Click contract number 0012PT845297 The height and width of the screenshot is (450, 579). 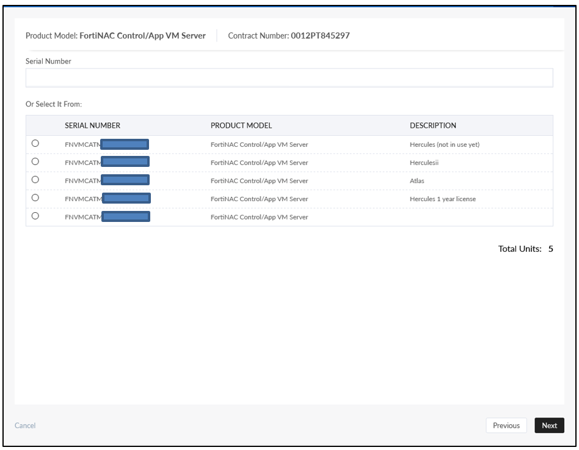(320, 35)
